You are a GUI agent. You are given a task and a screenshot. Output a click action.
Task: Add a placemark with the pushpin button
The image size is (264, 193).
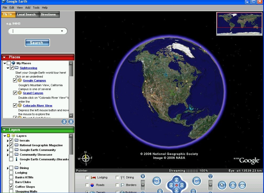pos(222,185)
